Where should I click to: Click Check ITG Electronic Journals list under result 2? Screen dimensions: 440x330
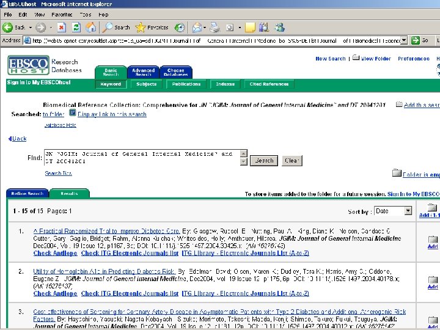[x=130, y=293]
